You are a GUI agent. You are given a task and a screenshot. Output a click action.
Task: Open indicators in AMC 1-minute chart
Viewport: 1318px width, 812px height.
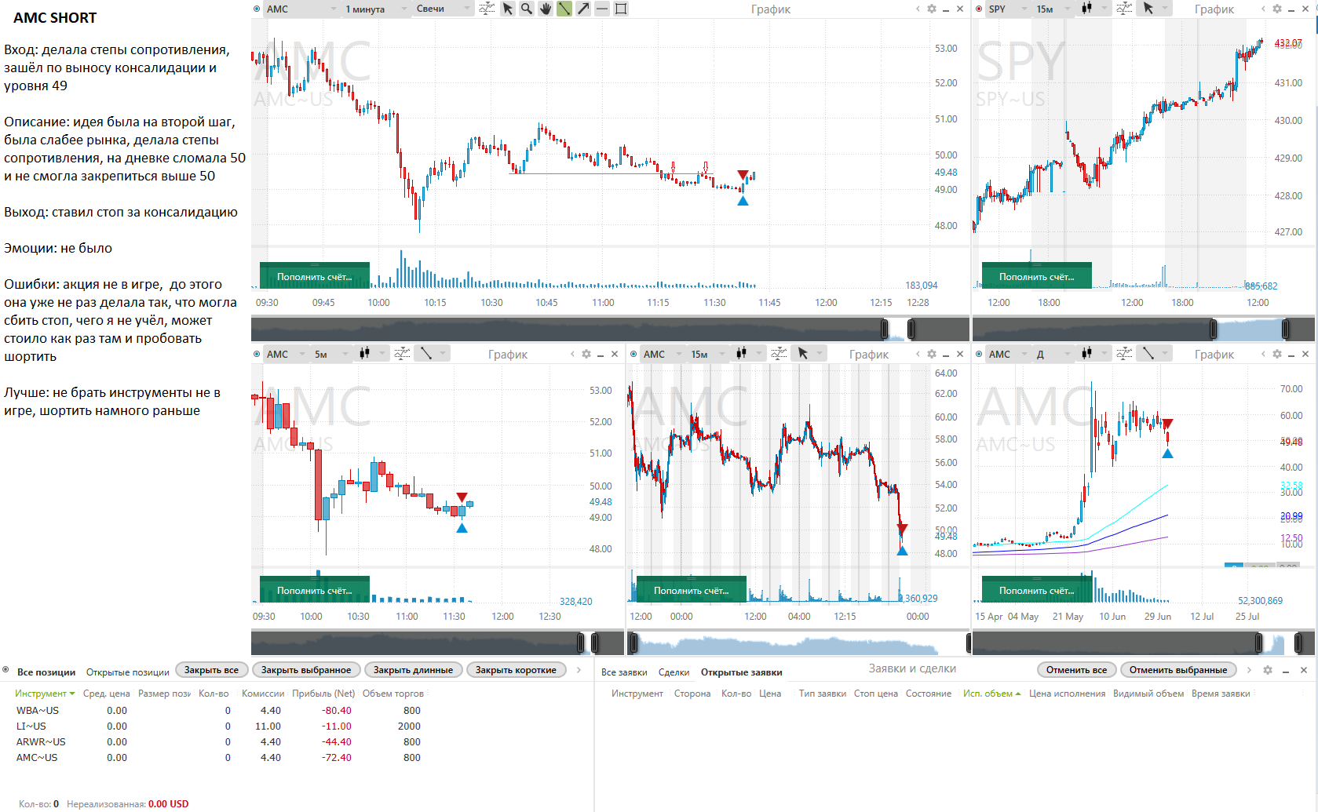tap(487, 9)
